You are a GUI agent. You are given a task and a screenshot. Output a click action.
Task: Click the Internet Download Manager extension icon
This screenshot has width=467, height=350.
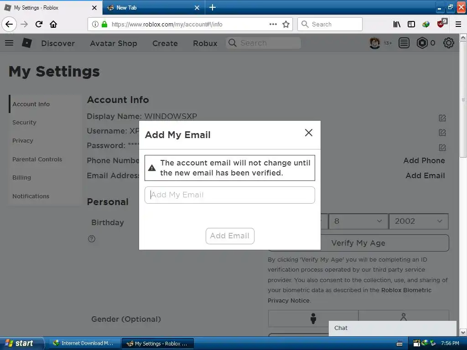(x=426, y=24)
